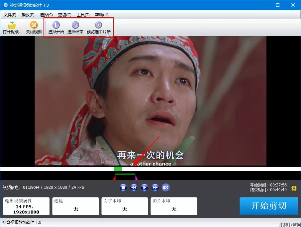This screenshot has height=227, width=301.
Task: Open the 输出视频属性 panel
Action: click(x=26, y=206)
